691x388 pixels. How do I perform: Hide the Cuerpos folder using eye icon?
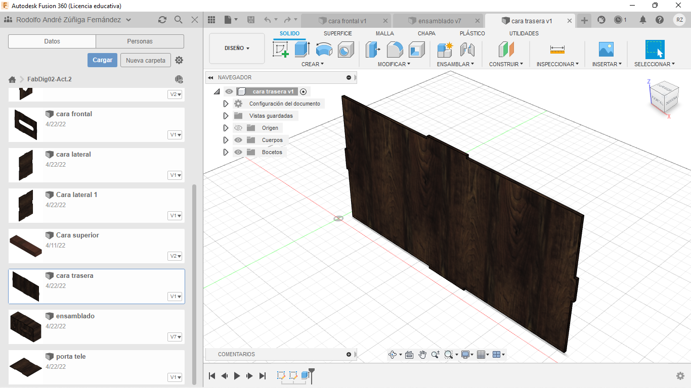pyautogui.click(x=238, y=140)
